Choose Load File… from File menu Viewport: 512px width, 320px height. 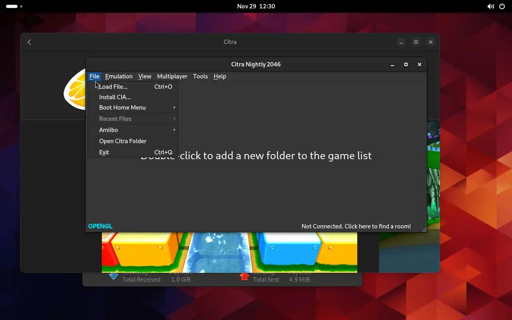pos(133,87)
